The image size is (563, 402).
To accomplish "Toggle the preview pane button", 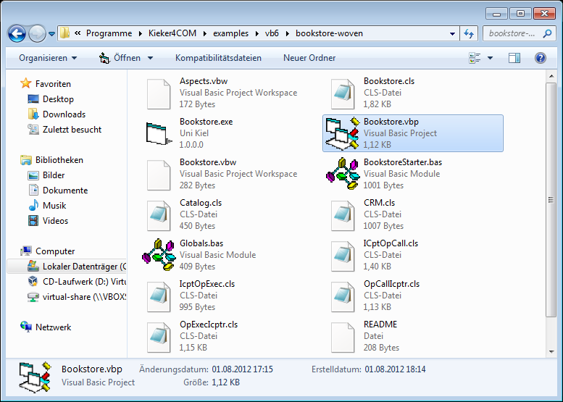I will point(514,58).
